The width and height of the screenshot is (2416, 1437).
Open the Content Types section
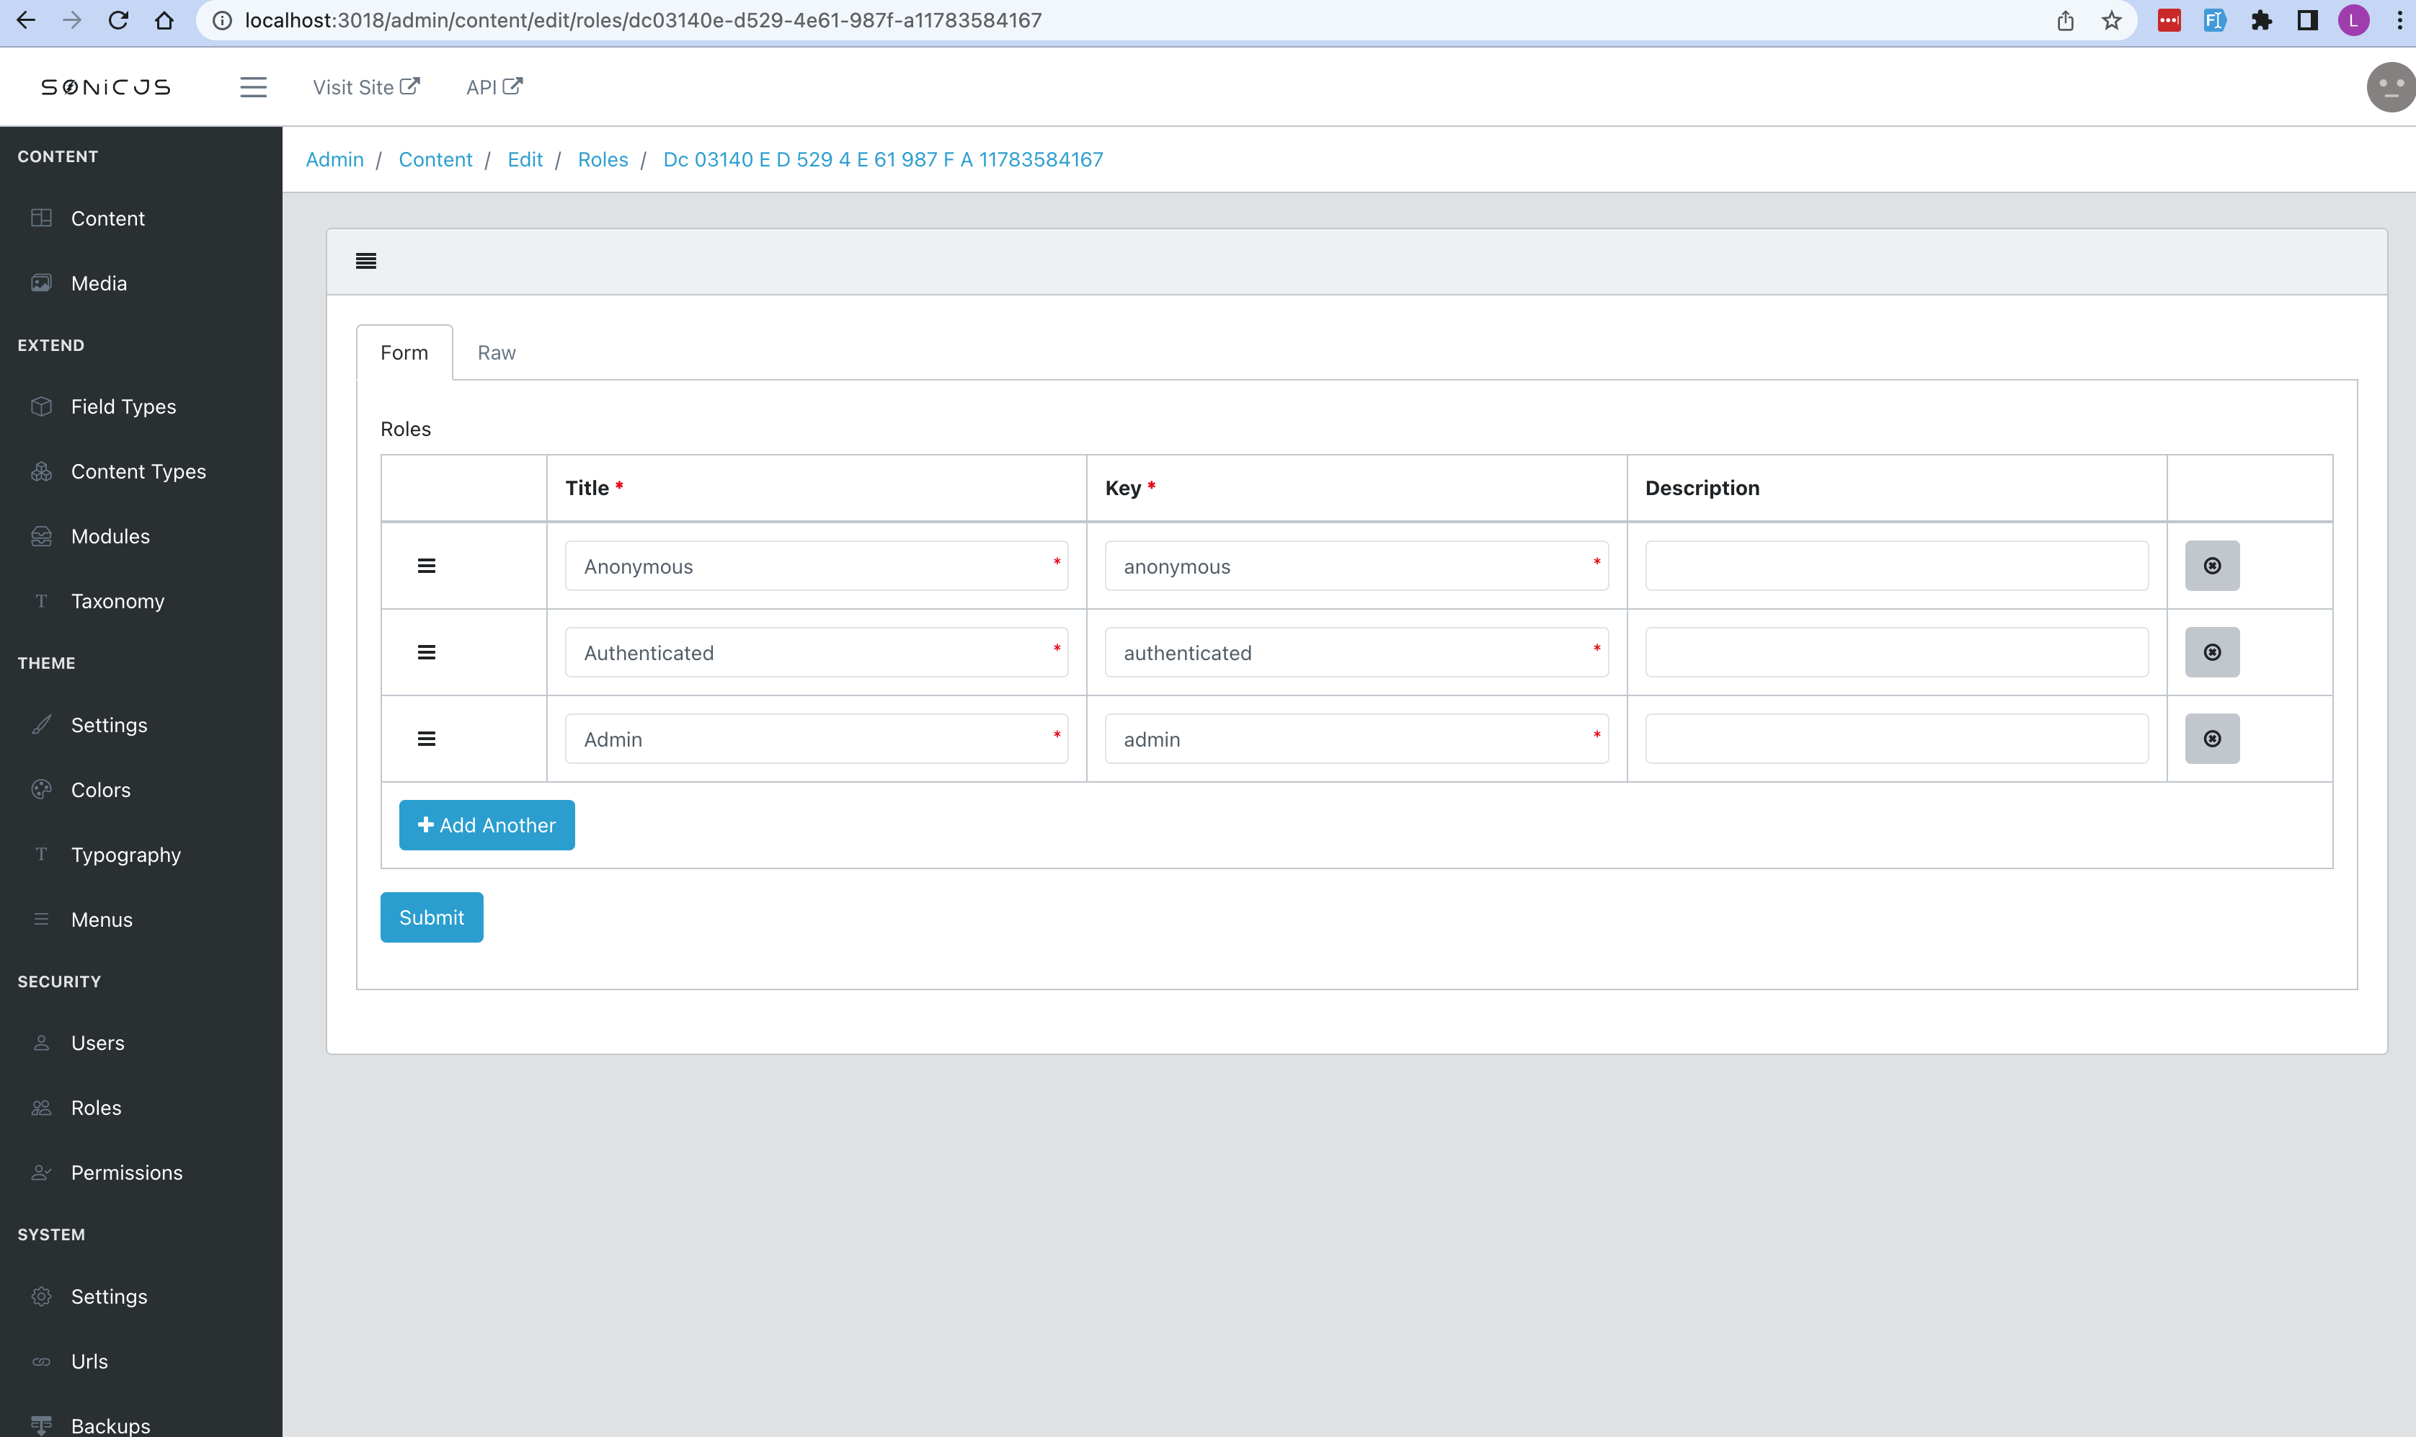coord(139,471)
